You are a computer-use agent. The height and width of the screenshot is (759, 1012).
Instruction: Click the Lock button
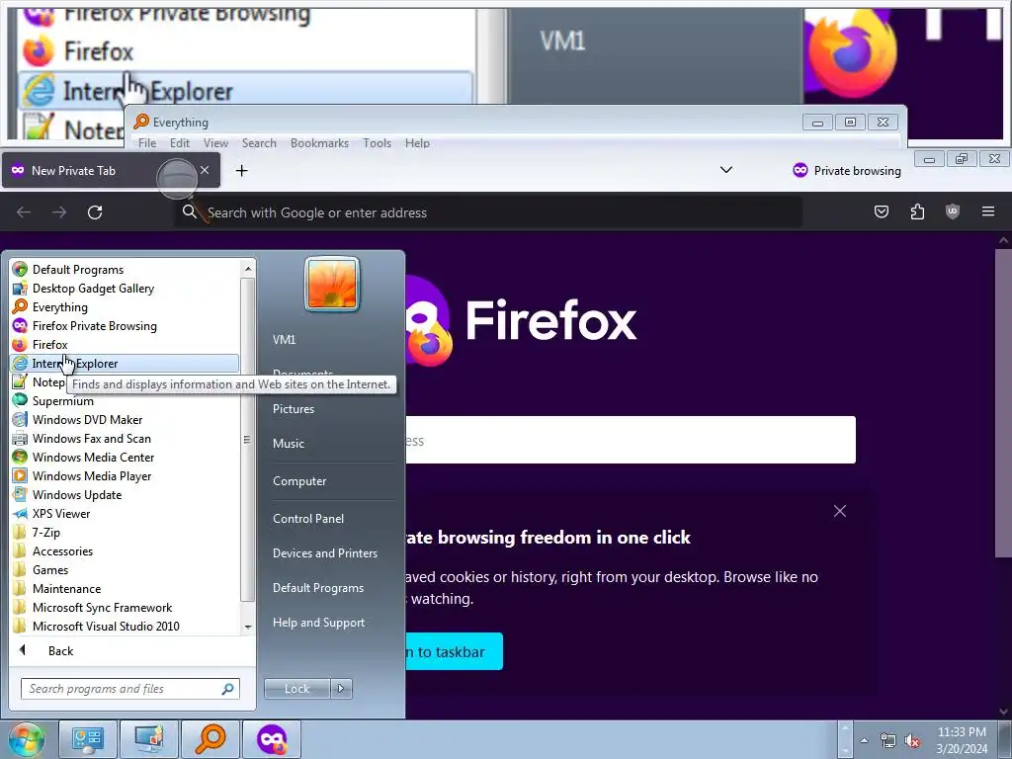[296, 689]
